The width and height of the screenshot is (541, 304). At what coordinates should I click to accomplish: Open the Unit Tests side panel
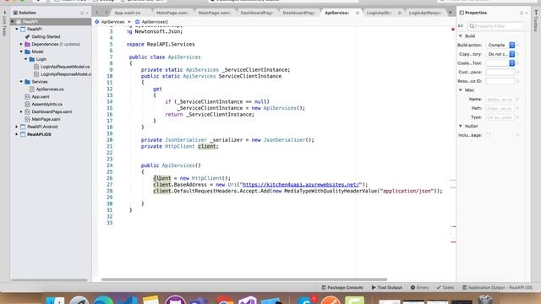pos(4,23)
